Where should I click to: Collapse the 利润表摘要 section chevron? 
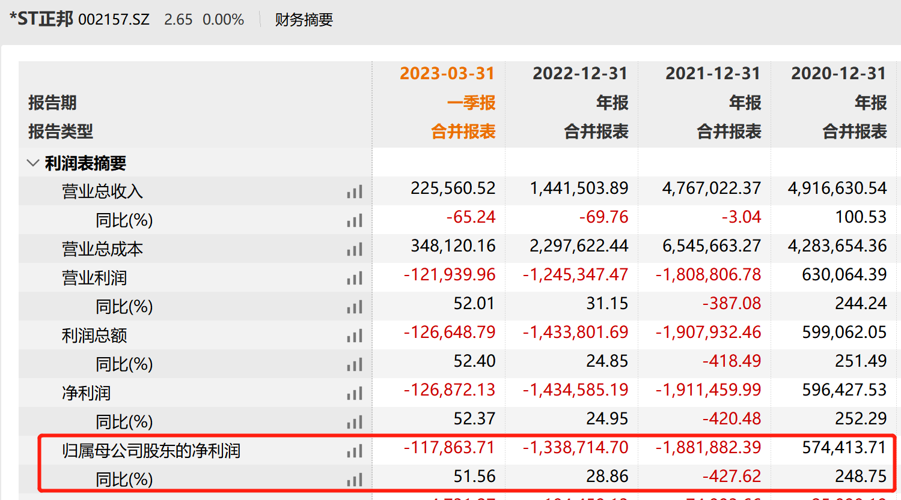point(33,163)
